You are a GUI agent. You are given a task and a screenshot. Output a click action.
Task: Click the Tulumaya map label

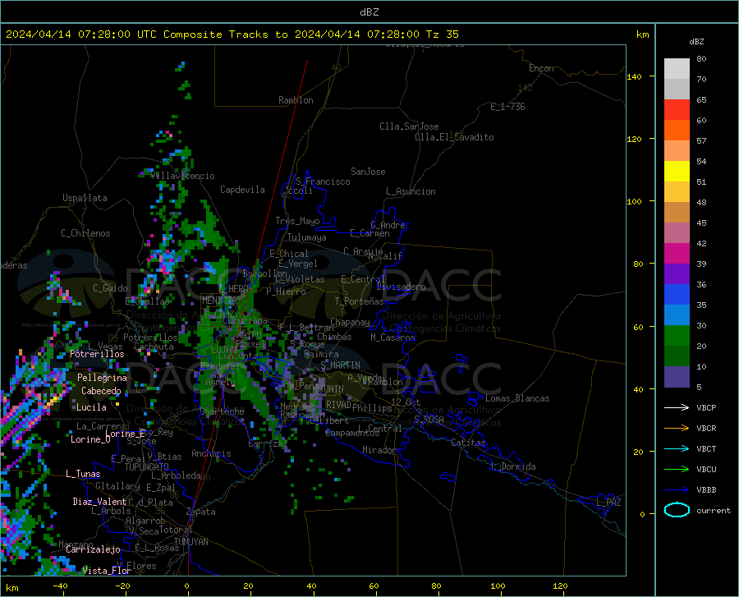[307, 237]
